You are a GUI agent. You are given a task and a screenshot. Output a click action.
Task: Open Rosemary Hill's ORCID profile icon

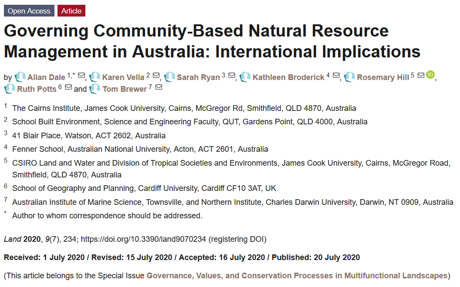(x=430, y=75)
